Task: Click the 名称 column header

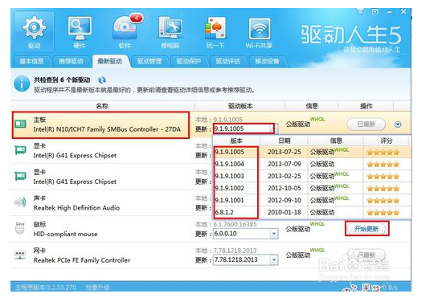Action: (x=102, y=106)
